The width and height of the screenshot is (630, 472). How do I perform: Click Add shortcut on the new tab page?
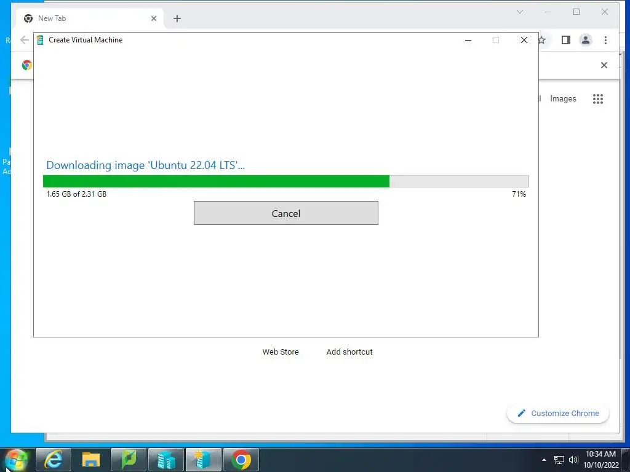(x=349, y=352)
